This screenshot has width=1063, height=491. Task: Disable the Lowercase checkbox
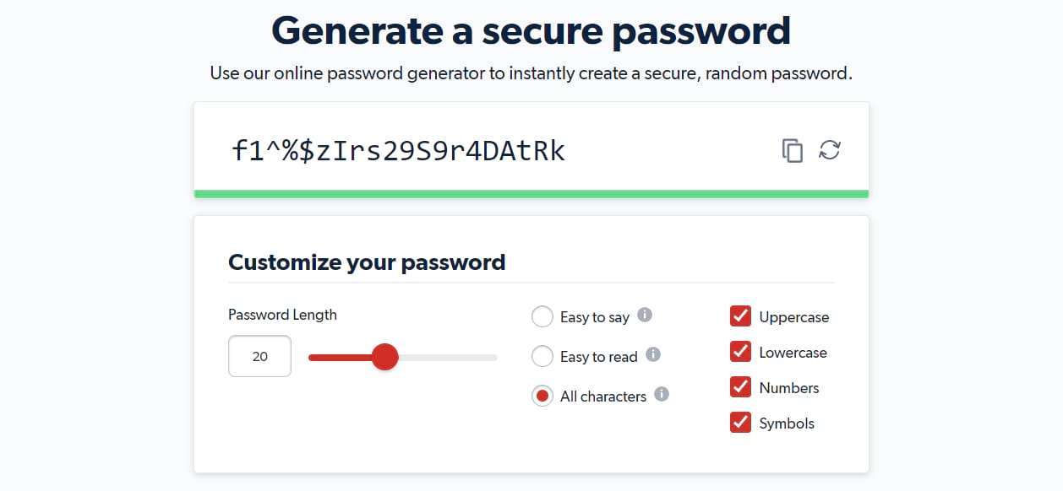pyautogui.click(x=740, y=352)
